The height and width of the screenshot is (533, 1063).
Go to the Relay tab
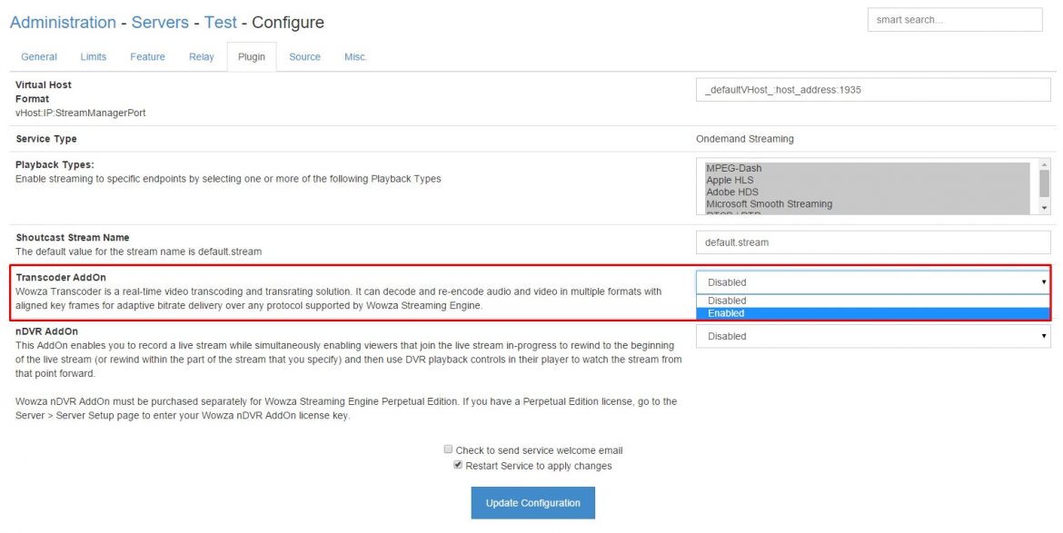(201, 56)
